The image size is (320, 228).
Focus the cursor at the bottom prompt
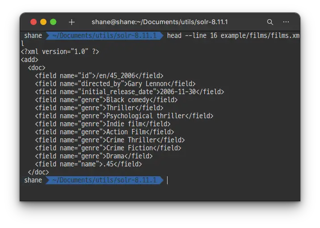[x=167, y=180]
